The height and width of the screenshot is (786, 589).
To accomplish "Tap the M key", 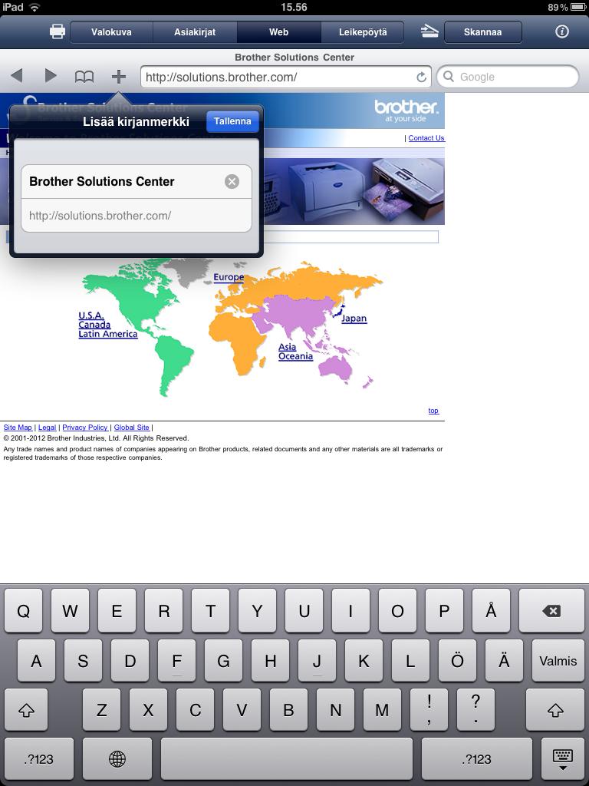I will (x=382, y=710).
